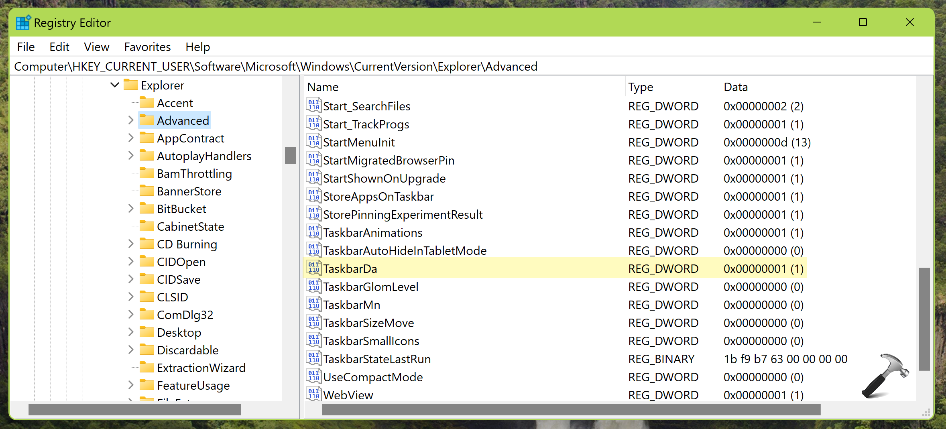Expand the CIDOpen key
The width and height of the screenshot is (946, 429).
coord(131,261)
